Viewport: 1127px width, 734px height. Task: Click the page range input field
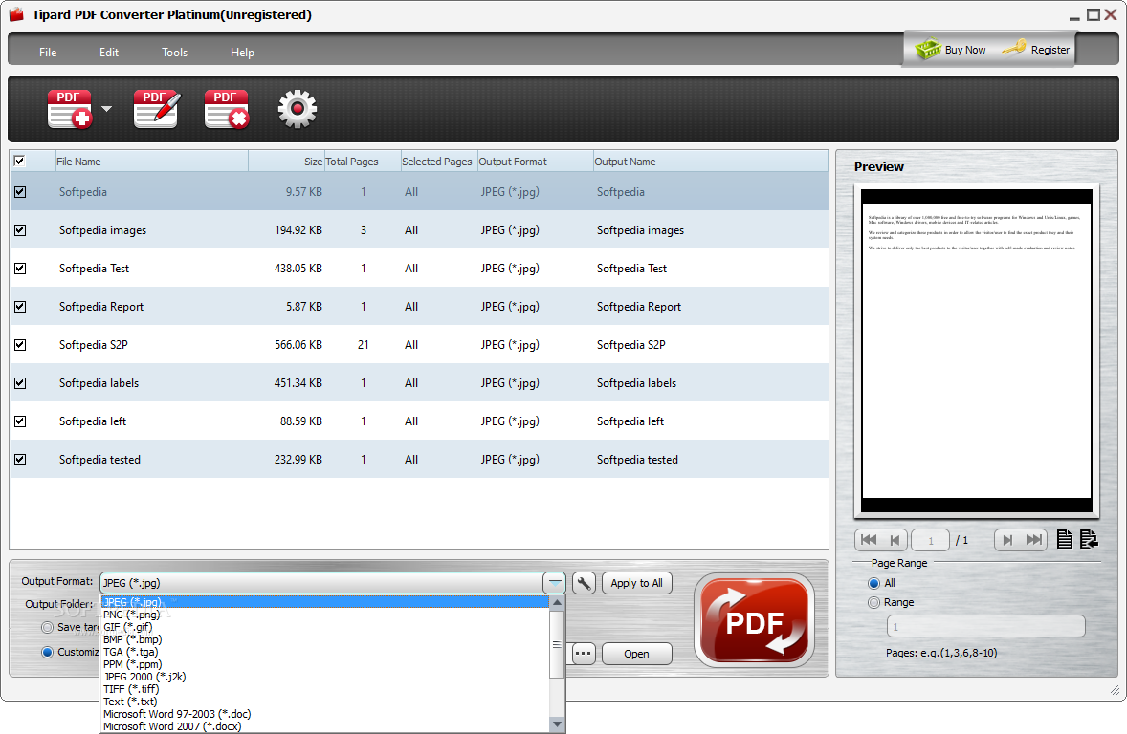(986, 626)
